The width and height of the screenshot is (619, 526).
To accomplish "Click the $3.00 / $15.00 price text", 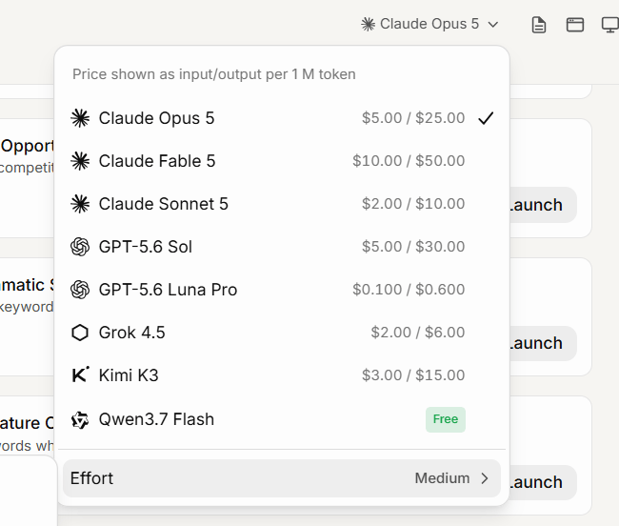I will click(413, 375).
